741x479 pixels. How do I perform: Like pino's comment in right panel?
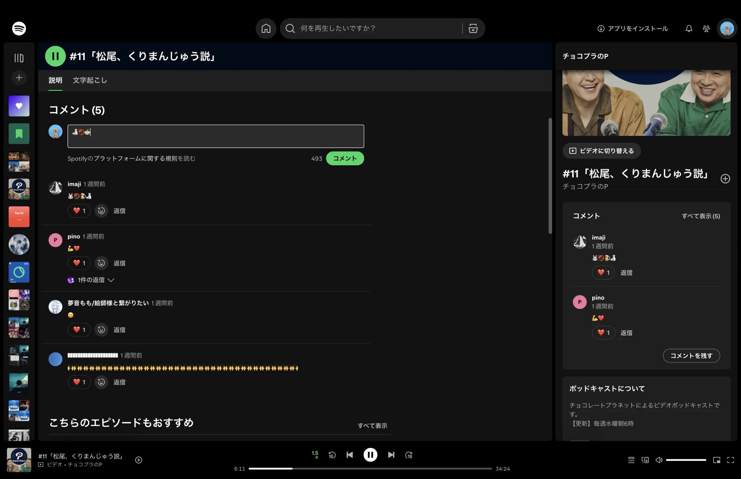pos(603,333)
